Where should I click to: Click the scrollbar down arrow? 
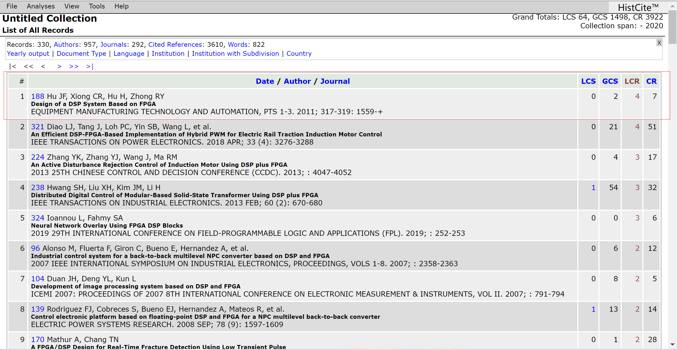[673, 344]
